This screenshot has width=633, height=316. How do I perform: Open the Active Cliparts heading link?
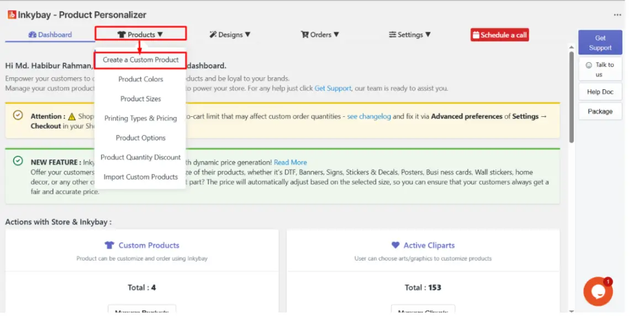(x=429, y=245)
